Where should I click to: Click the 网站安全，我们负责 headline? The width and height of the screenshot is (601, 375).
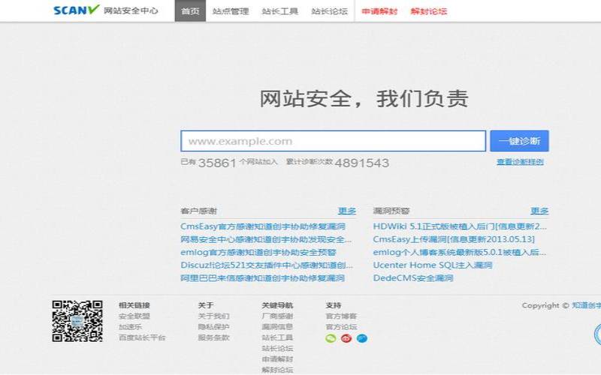click(364, 99)
